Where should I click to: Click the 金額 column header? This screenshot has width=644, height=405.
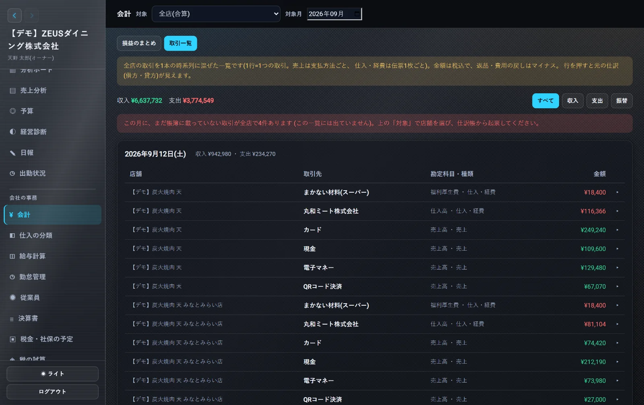tap(599, 174)
